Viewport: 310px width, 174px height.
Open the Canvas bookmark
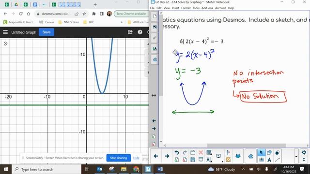(x=46, y=22)
